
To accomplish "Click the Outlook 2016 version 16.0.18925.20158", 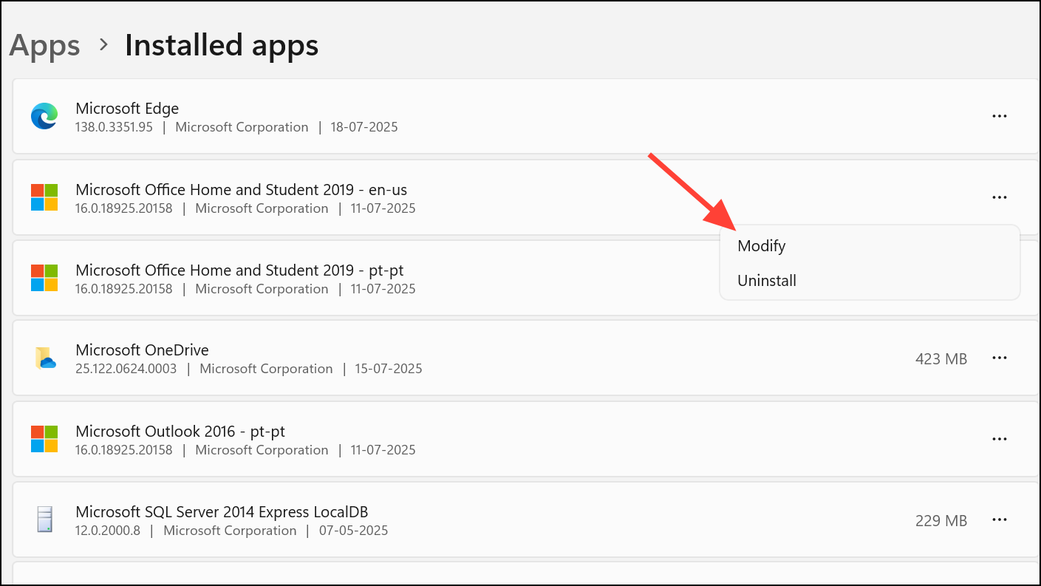I will [124, 450].
